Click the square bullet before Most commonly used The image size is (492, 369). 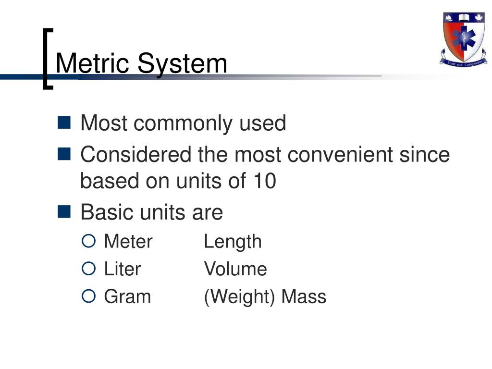point(64,123)
